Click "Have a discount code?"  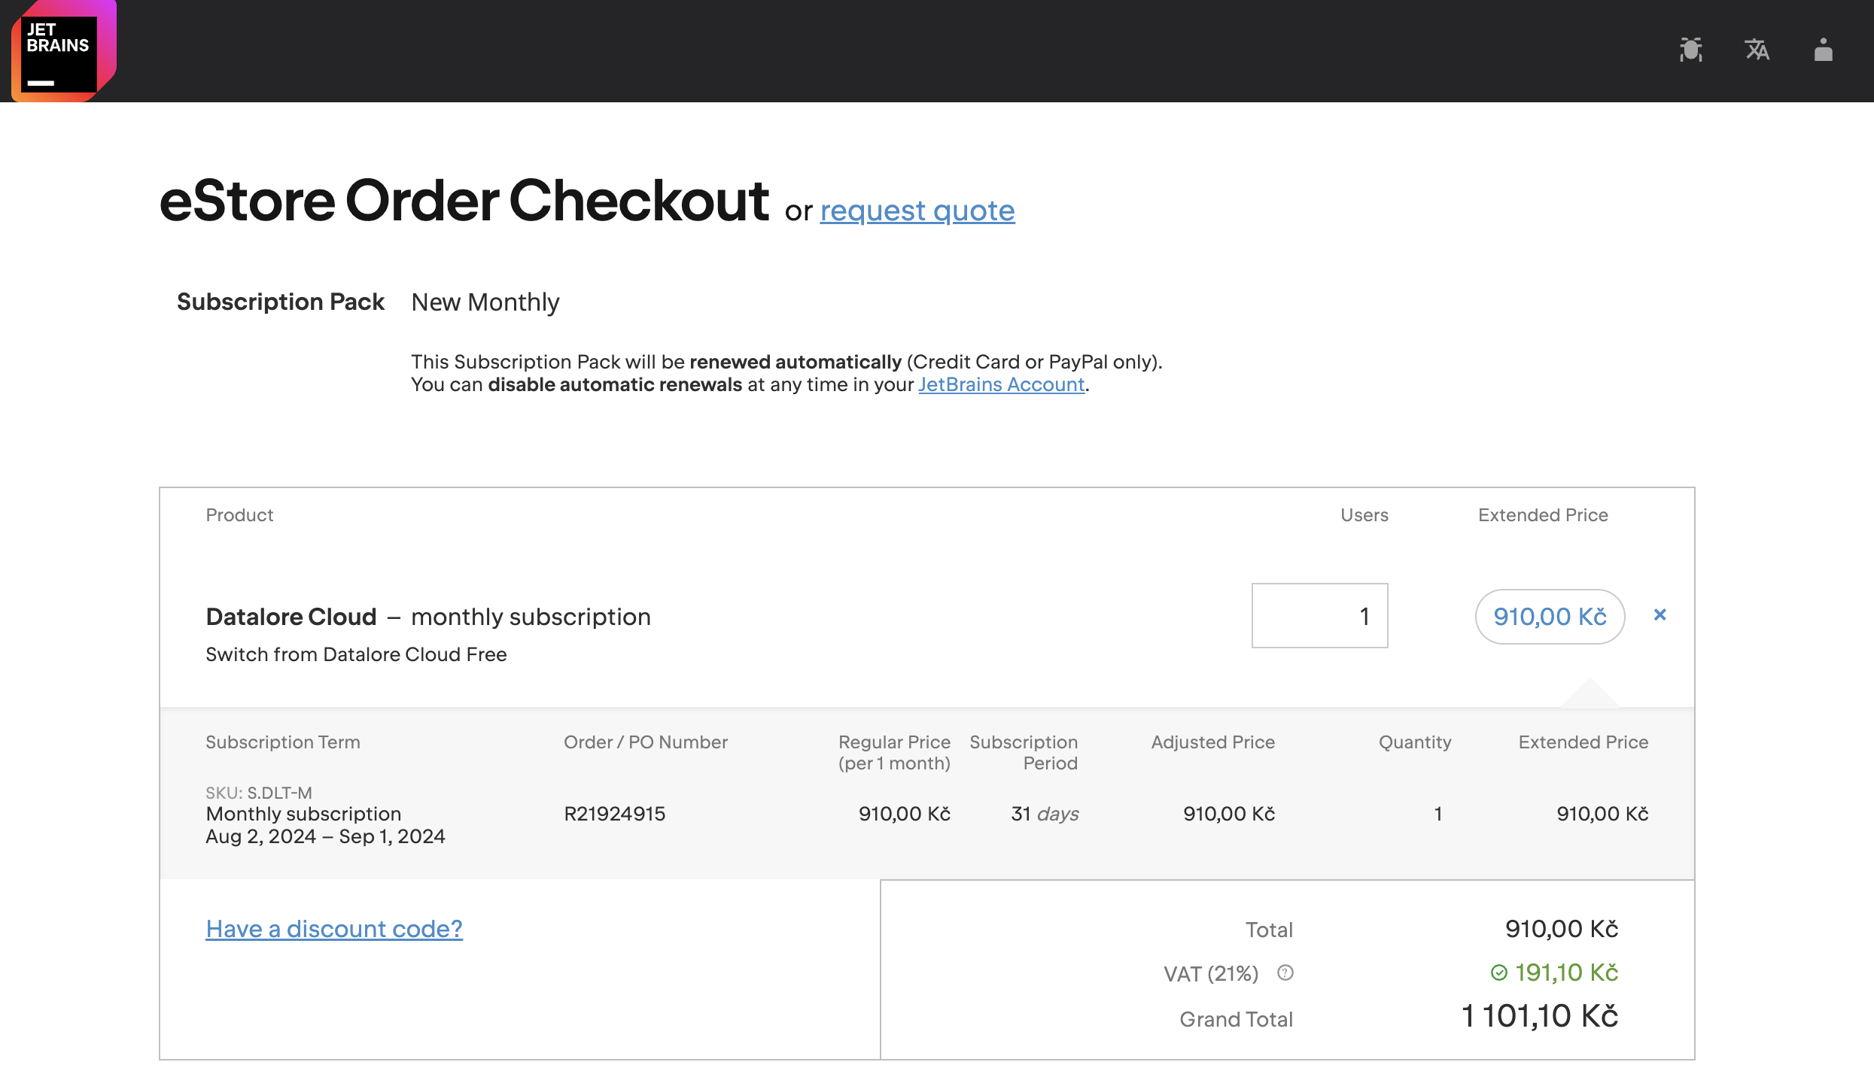[x=334, y=930]
